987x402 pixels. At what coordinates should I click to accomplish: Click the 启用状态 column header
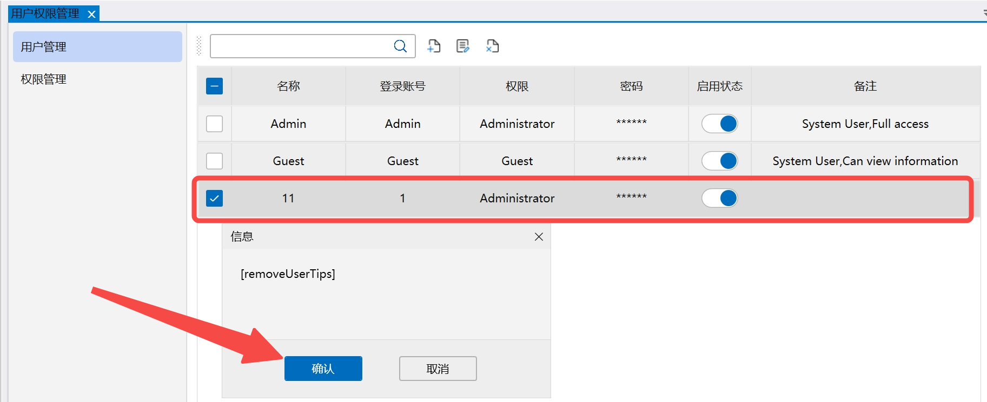[719, 86]
